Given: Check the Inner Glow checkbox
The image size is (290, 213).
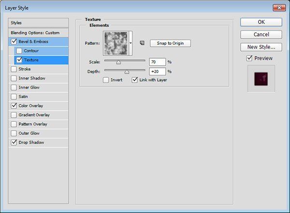Looking at the screenshot, I should (14, 87).
